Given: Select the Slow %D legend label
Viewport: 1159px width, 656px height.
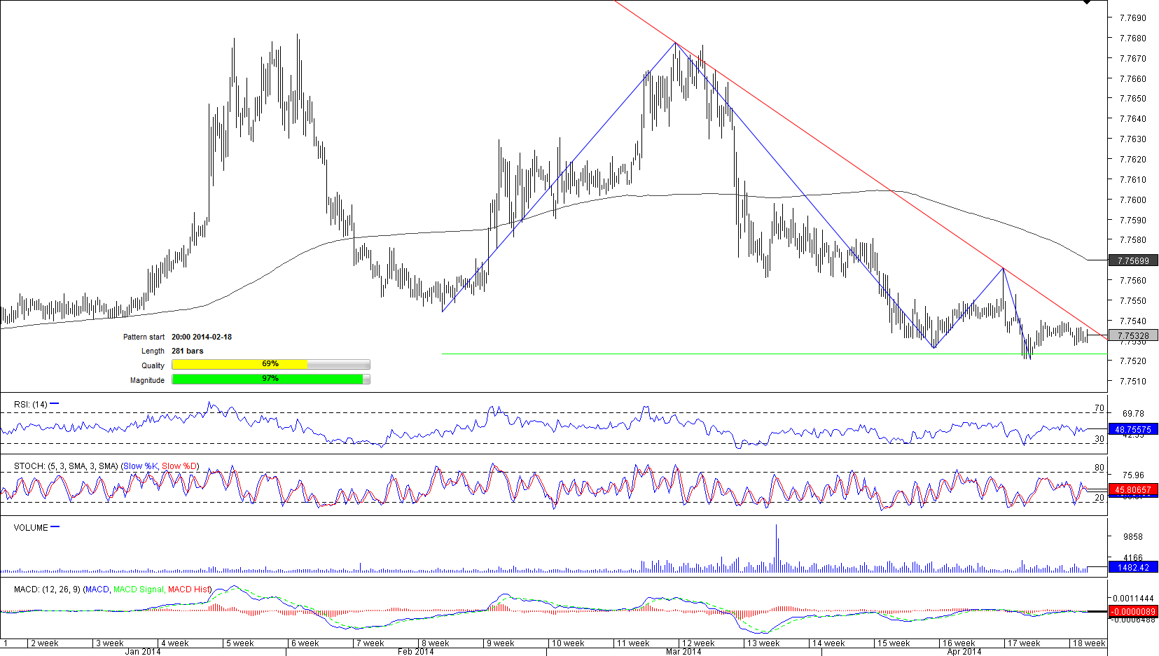Looking at the screenshot, I should (x=179, y=466).
